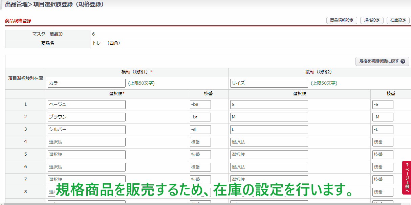Click the 商品情報設定 button
Screen dimensions: 411x205
point(342,20)
